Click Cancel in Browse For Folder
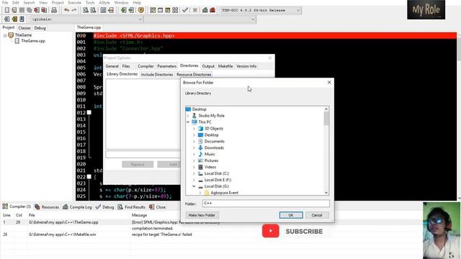The height and width of the screenshot is (259, 461). [x=317, y=215]
